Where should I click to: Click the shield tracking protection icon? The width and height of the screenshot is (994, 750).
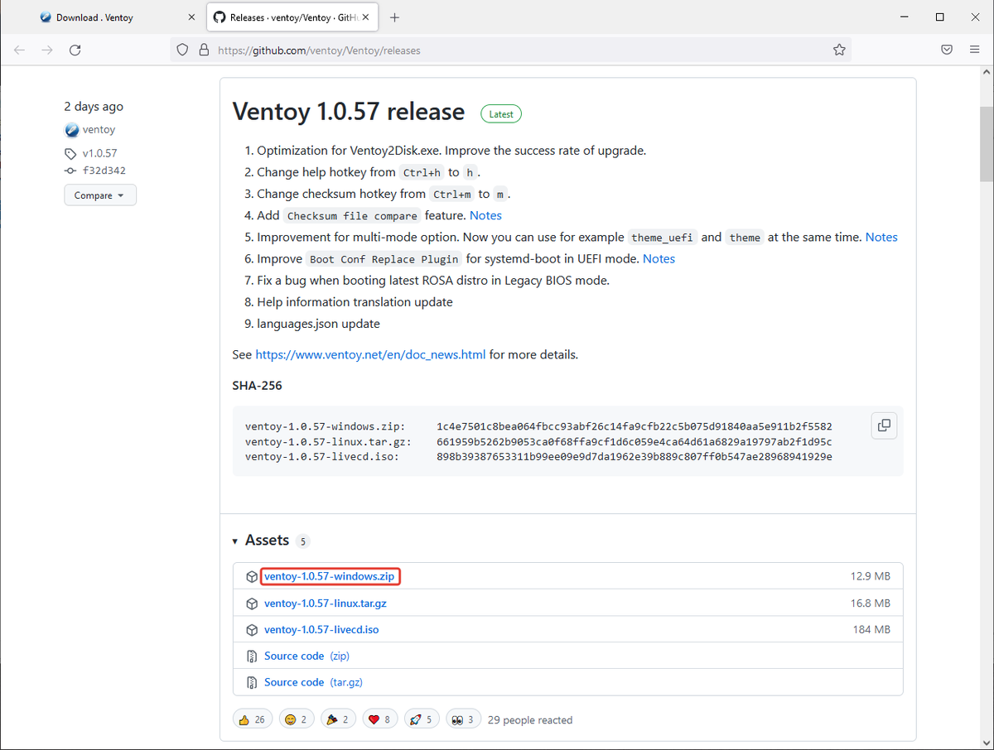184,50
